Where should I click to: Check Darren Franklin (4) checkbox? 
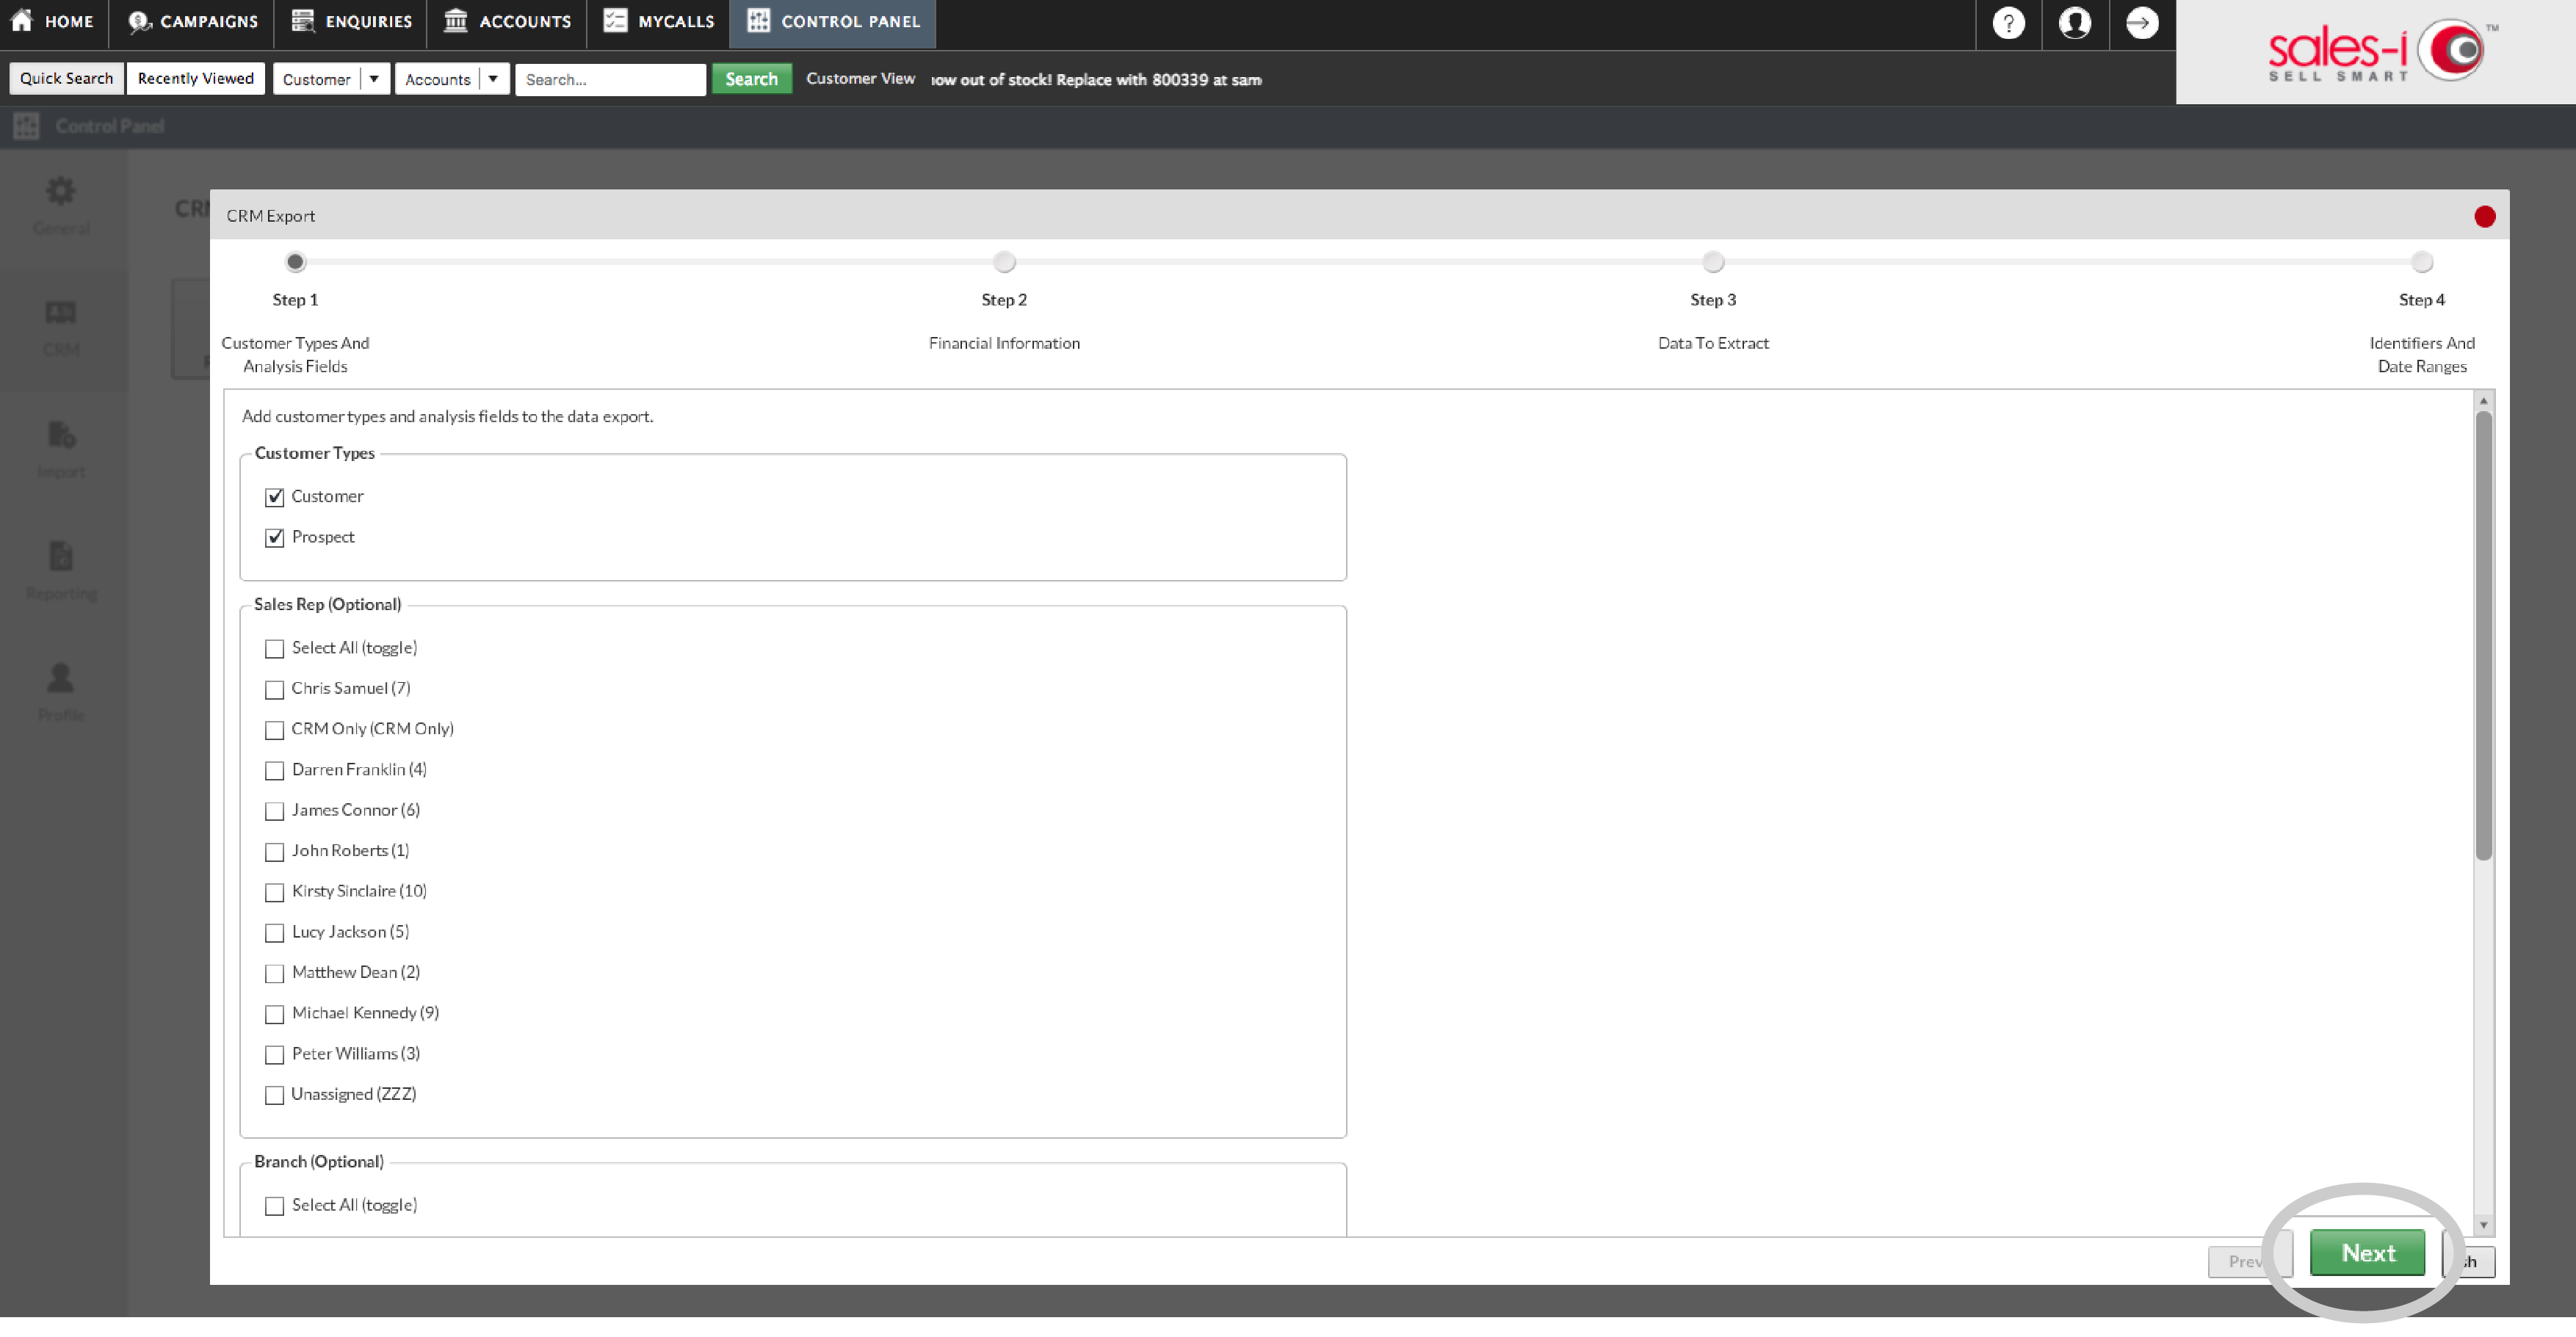pos(274,771)
